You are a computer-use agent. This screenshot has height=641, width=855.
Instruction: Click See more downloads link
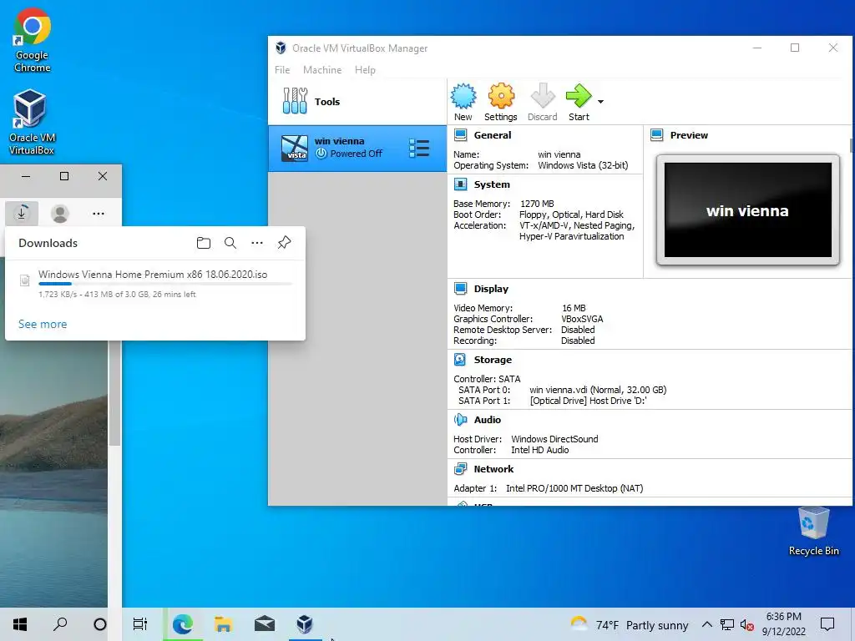point(43,324)
